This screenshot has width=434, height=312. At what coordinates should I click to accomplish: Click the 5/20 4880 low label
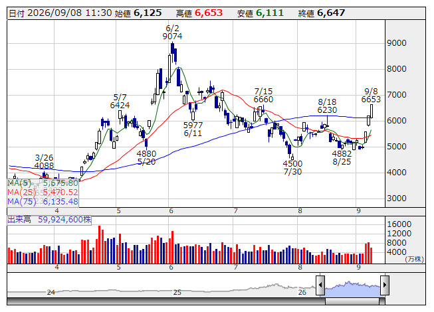[x=146, y=157]
